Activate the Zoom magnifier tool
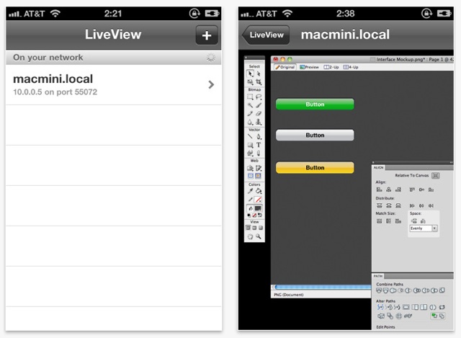The width and height of the screenshot is (461, 338). click(258, 236)
